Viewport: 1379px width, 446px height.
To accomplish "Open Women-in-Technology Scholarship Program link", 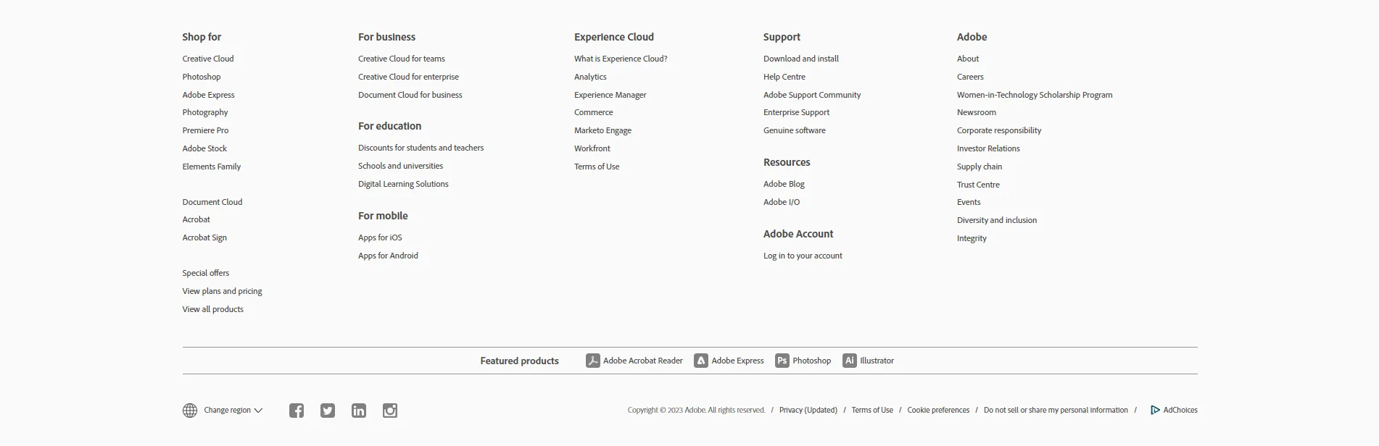I will pos(1035,95).
